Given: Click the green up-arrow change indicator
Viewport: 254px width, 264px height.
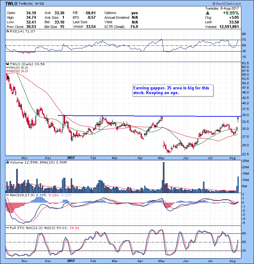Looking at the screenshot, I should [x=207, y=13].
